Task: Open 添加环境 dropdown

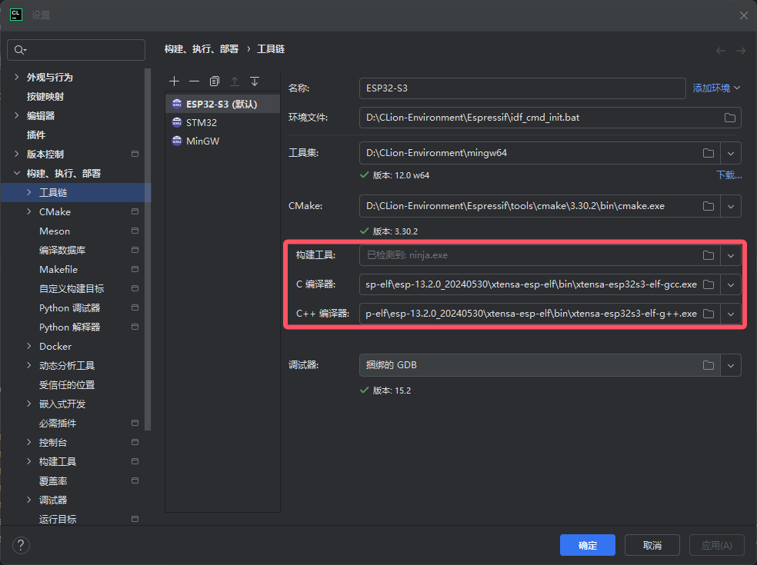Action: coord(716,88)
